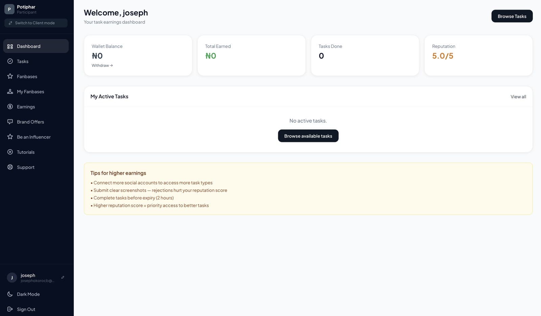This screenshot has height=316, width=541.
Task: Click the Fanbases star icon
Action: tap(10, 76)
